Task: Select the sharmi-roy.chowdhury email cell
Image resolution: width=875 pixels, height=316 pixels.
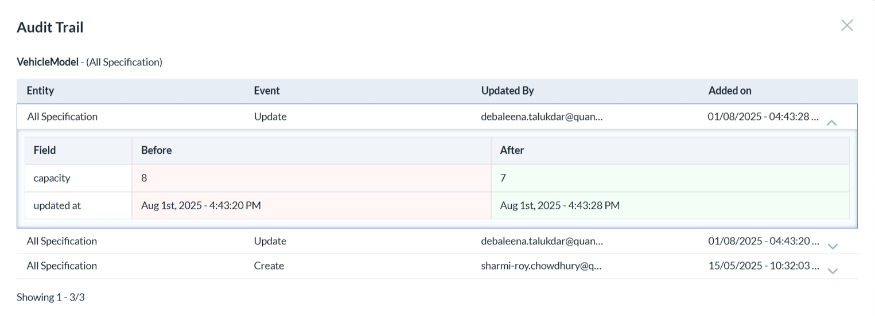Action: (541, 266)
